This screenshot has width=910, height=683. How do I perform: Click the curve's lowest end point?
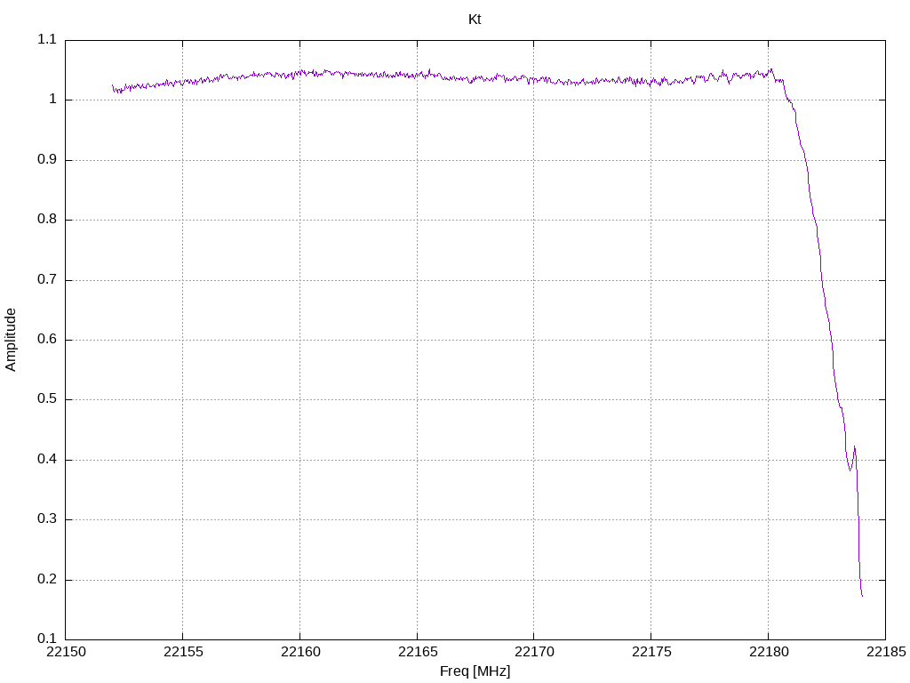click(x=862, y=595)
